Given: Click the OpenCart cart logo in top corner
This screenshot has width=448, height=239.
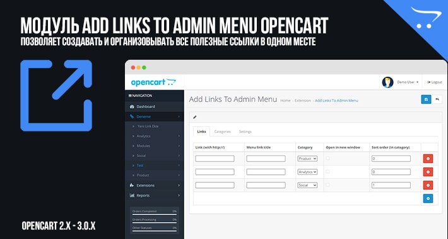Looking at the screenshot, I should click(426, 17).
